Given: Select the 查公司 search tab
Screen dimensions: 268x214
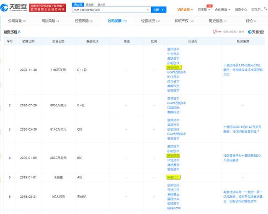Looking at the screenshot, I should (78, 5).
